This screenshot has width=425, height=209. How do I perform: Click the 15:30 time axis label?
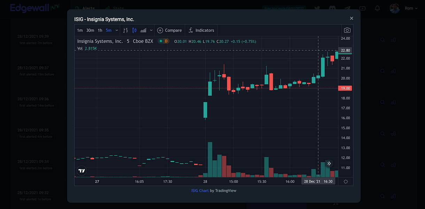262,181
